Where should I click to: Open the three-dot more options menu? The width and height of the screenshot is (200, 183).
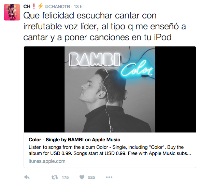coord(109,177)
